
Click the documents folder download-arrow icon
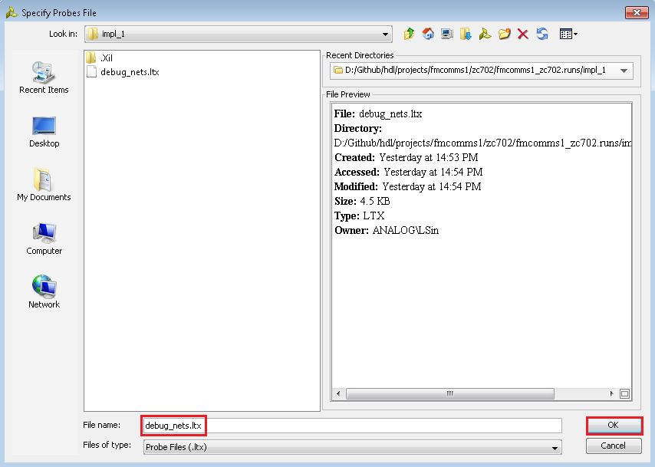(x=466, y=34)
